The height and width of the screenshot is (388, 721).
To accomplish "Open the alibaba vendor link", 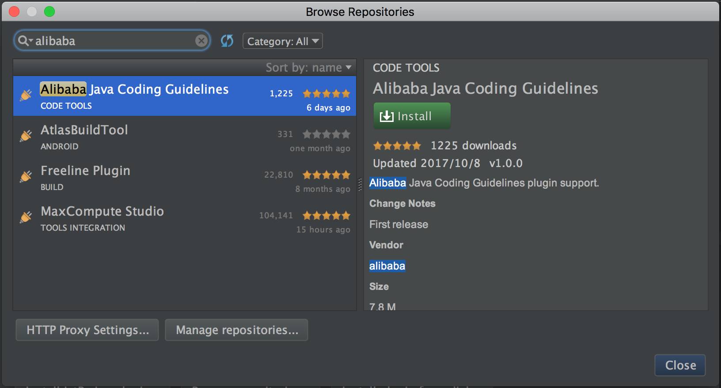I will click(387, 266).
